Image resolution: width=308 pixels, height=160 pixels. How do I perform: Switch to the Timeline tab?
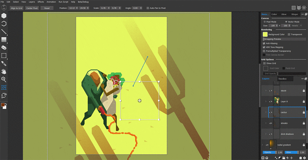[x=282, y=79]
